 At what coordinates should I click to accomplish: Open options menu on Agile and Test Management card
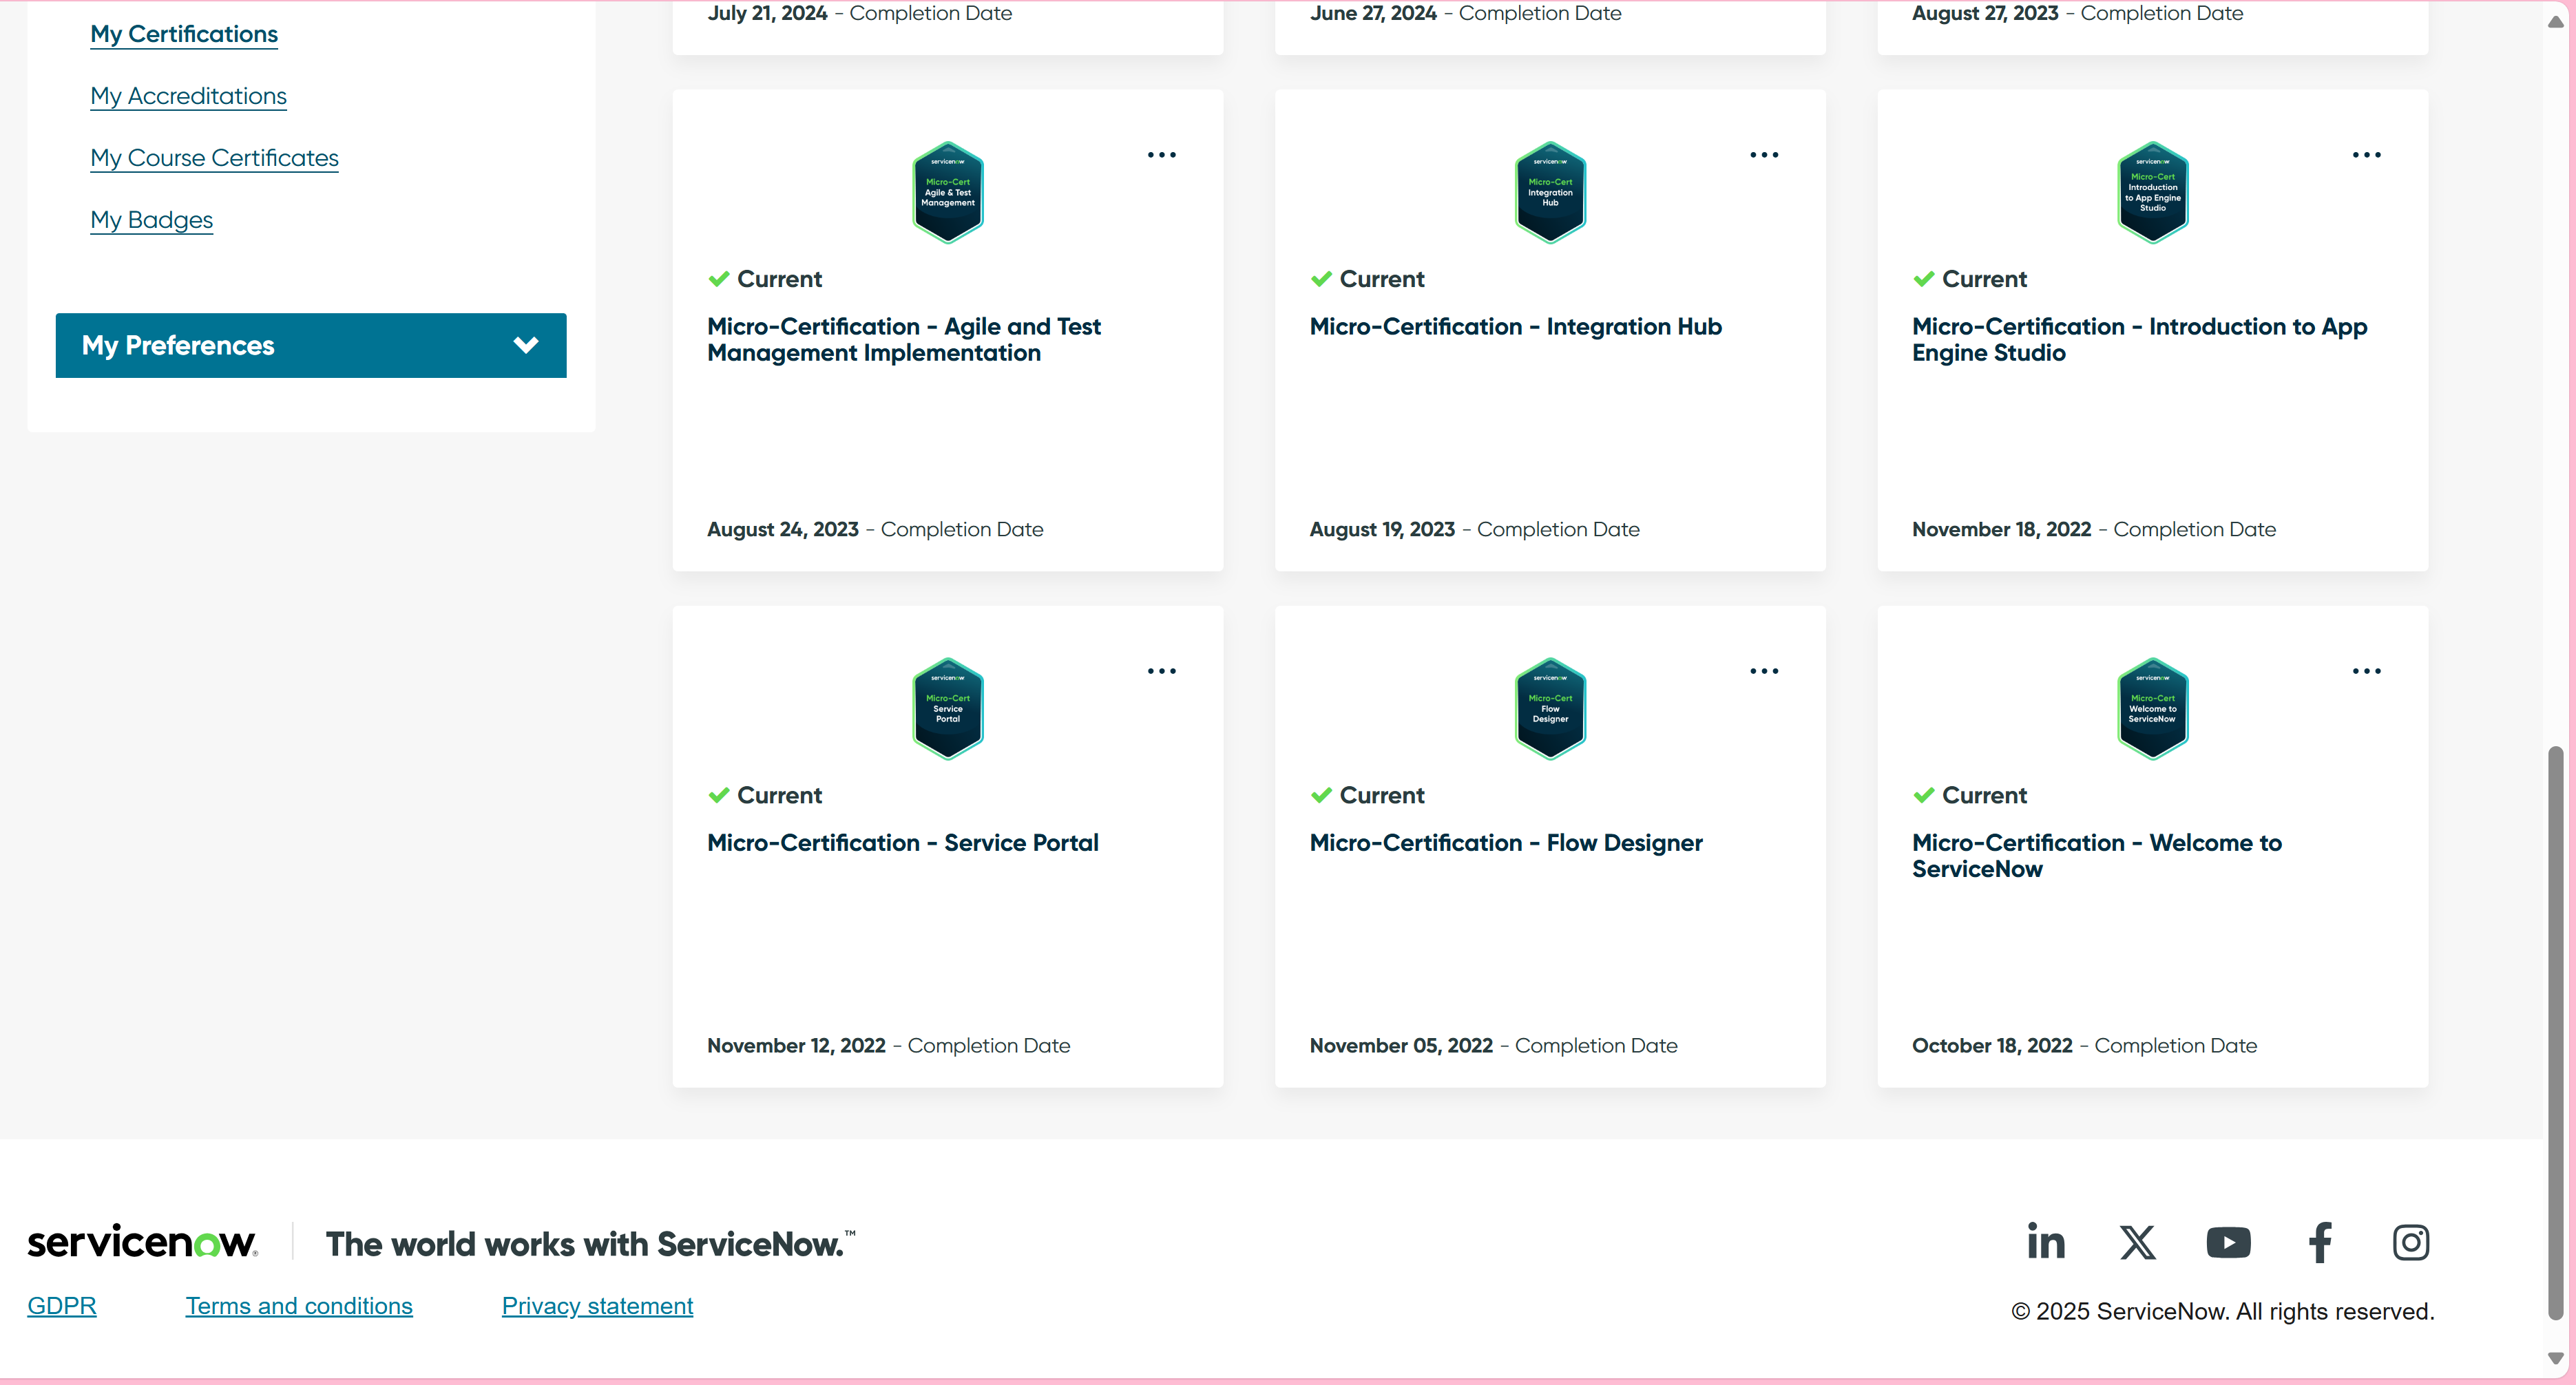pyautogui.click(x=1161, y=155)
